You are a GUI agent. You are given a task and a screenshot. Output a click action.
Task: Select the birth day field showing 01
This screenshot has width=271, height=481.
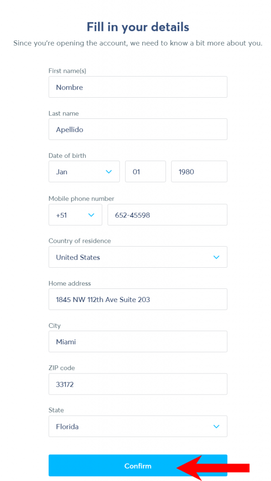(145, 171)
